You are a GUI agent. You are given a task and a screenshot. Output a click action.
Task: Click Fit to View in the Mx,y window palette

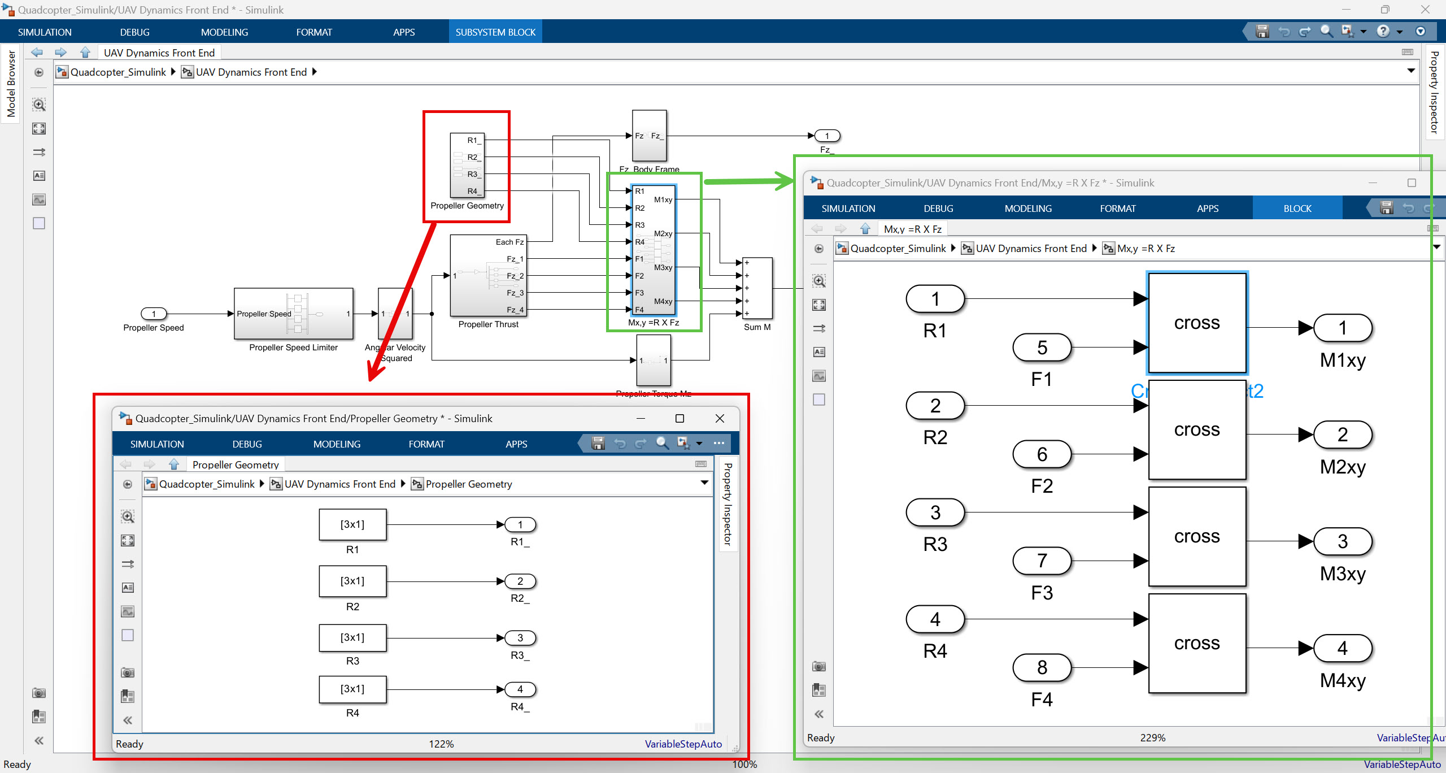click(x=819, y=305)
